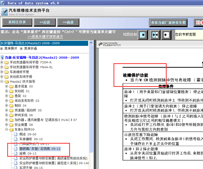Click the title bar application icon
The image size is (203, 169).
coord(2,3)
